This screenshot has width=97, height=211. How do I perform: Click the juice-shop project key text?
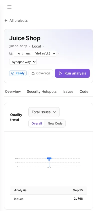point(18,46)
